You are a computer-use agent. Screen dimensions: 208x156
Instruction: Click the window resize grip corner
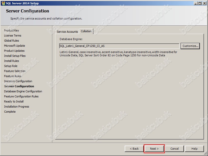205,153
